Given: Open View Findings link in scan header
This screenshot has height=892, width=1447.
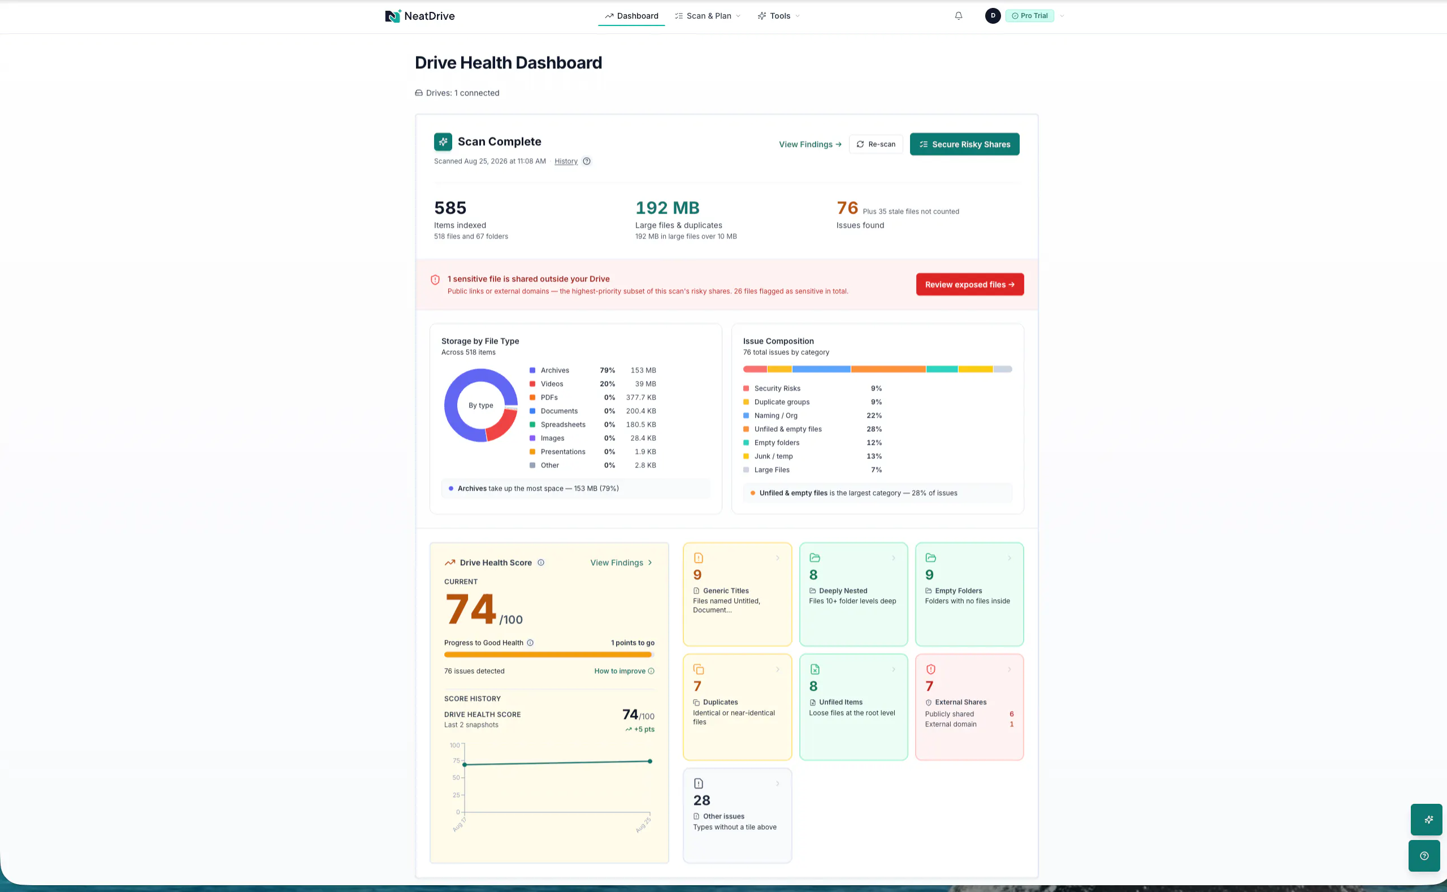Looking at the screenshot, I should 810,145.
